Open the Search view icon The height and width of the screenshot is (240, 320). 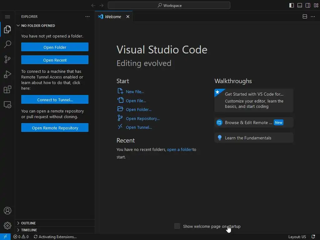[7, 44]
